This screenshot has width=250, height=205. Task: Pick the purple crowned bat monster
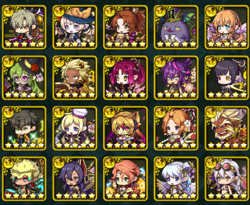176,27
